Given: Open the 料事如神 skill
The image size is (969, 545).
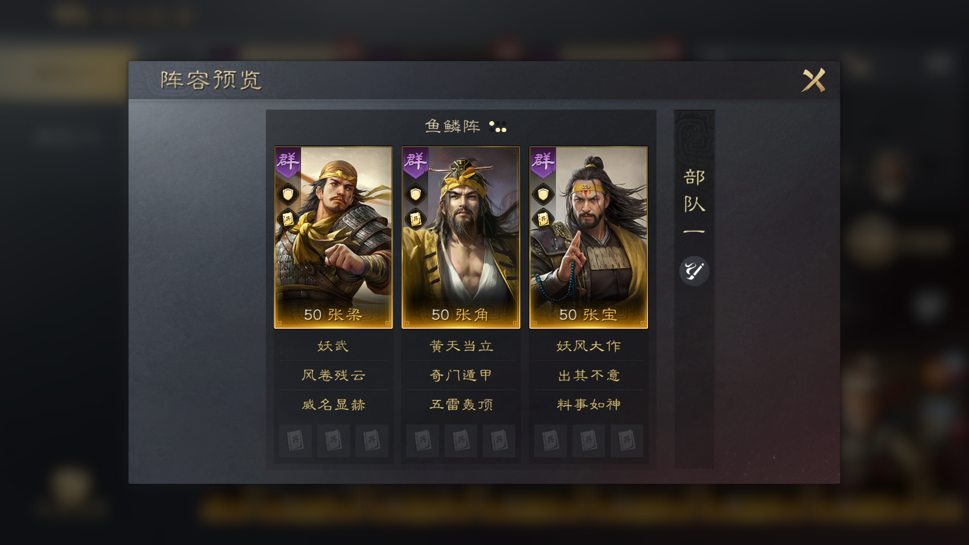Looking at the screenshot, I should coord(589,404).
